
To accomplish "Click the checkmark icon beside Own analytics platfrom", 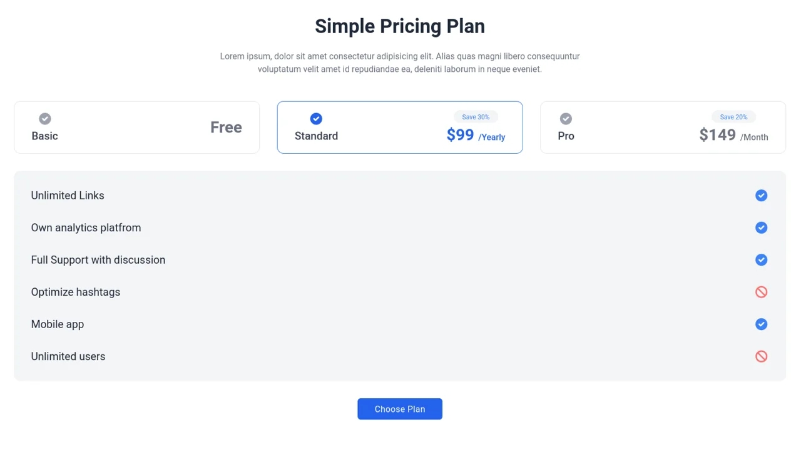I will [762, 227].
